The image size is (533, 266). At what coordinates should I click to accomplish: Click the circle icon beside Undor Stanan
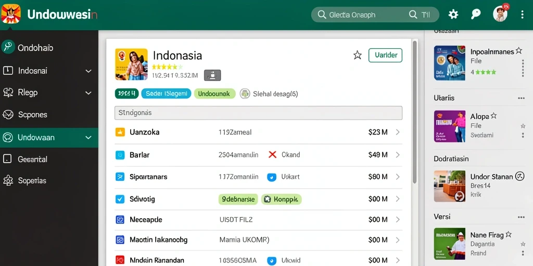pos(520,176)
